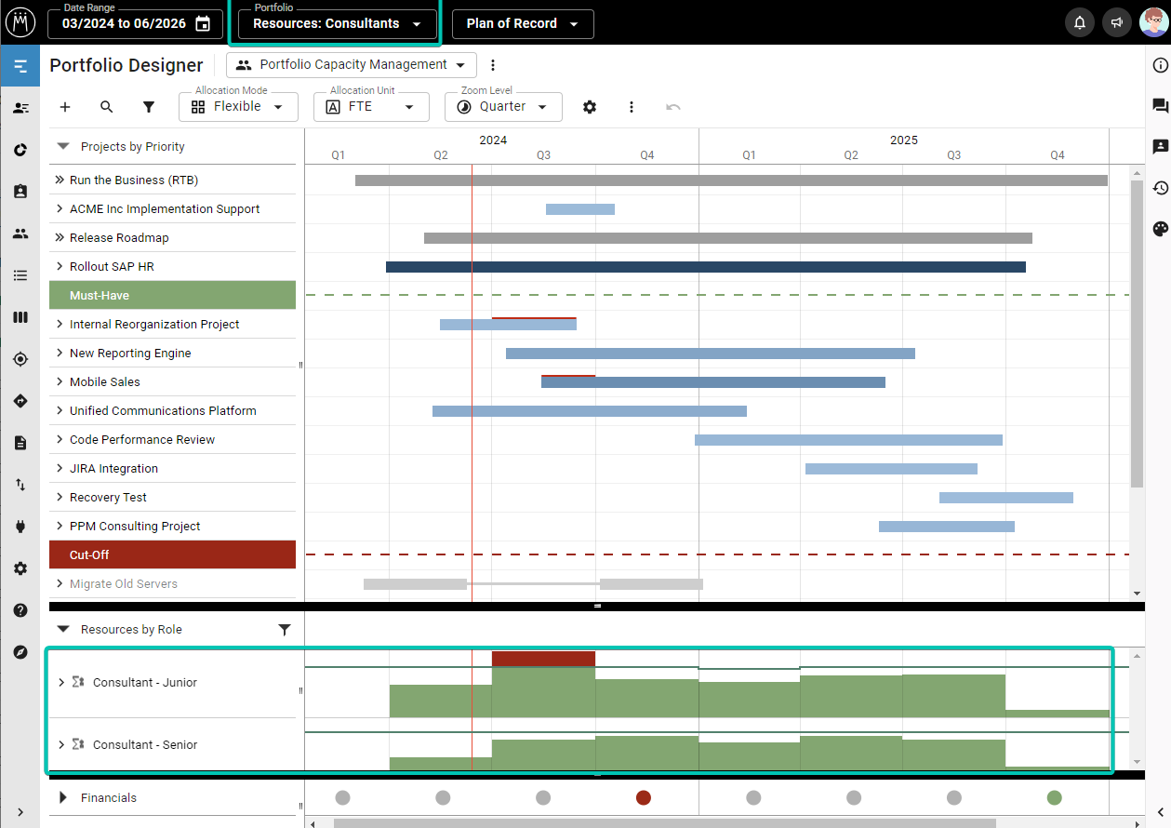This screenshot has height=828, width=1171.
Task: Expand the ACME Inc Implementation Support row
Action: 60,208
